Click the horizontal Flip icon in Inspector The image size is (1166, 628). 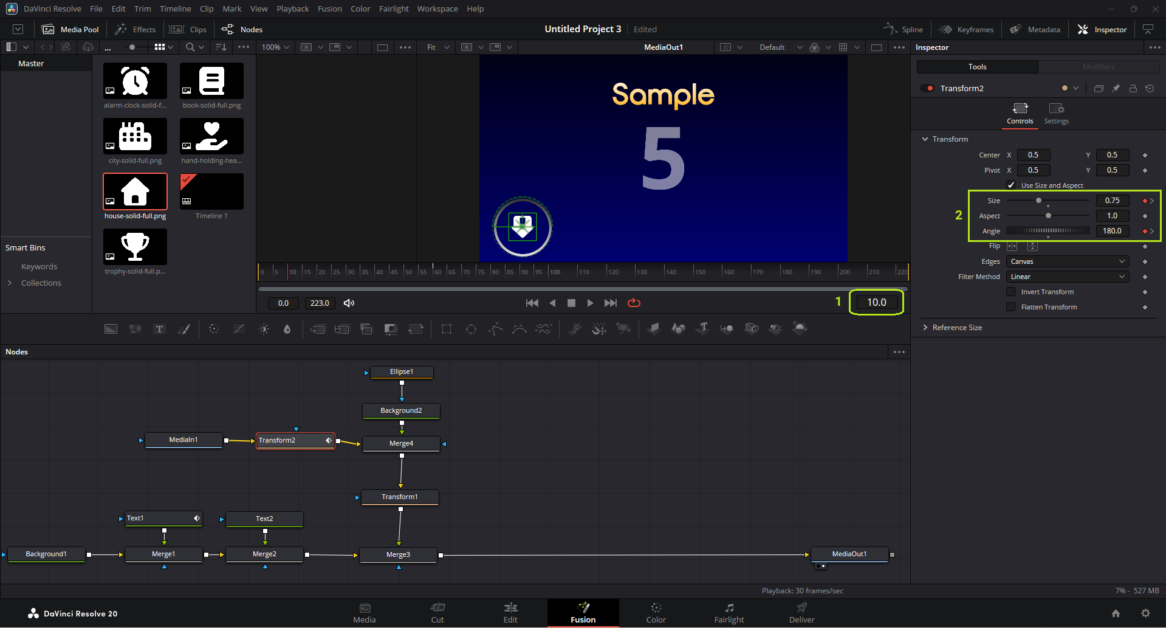1012,246
